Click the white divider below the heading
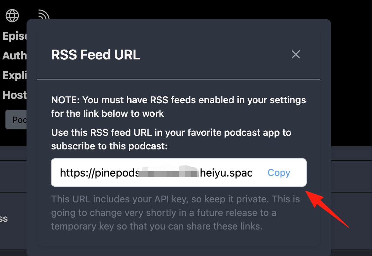This screenshot has width=372, height=256. (x=179, y=79)
